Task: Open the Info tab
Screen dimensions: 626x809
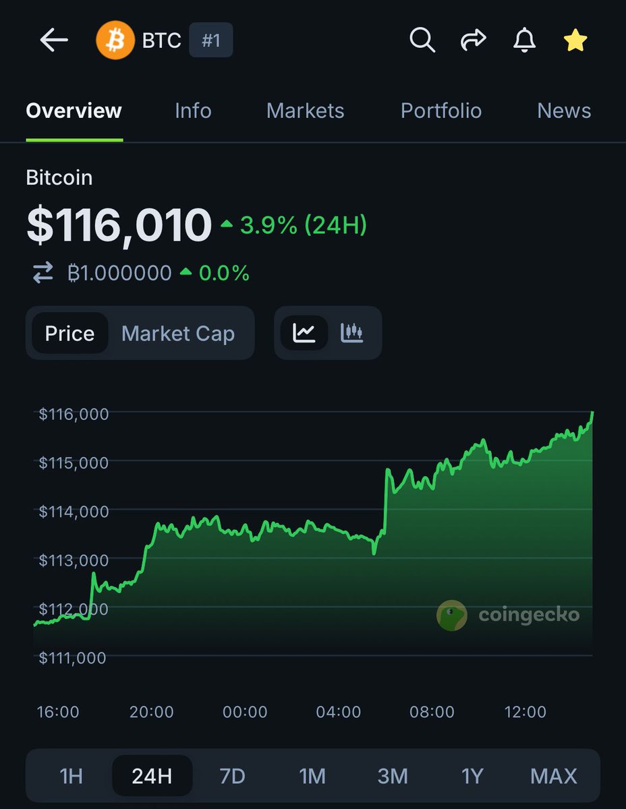Action: (193, 111)
